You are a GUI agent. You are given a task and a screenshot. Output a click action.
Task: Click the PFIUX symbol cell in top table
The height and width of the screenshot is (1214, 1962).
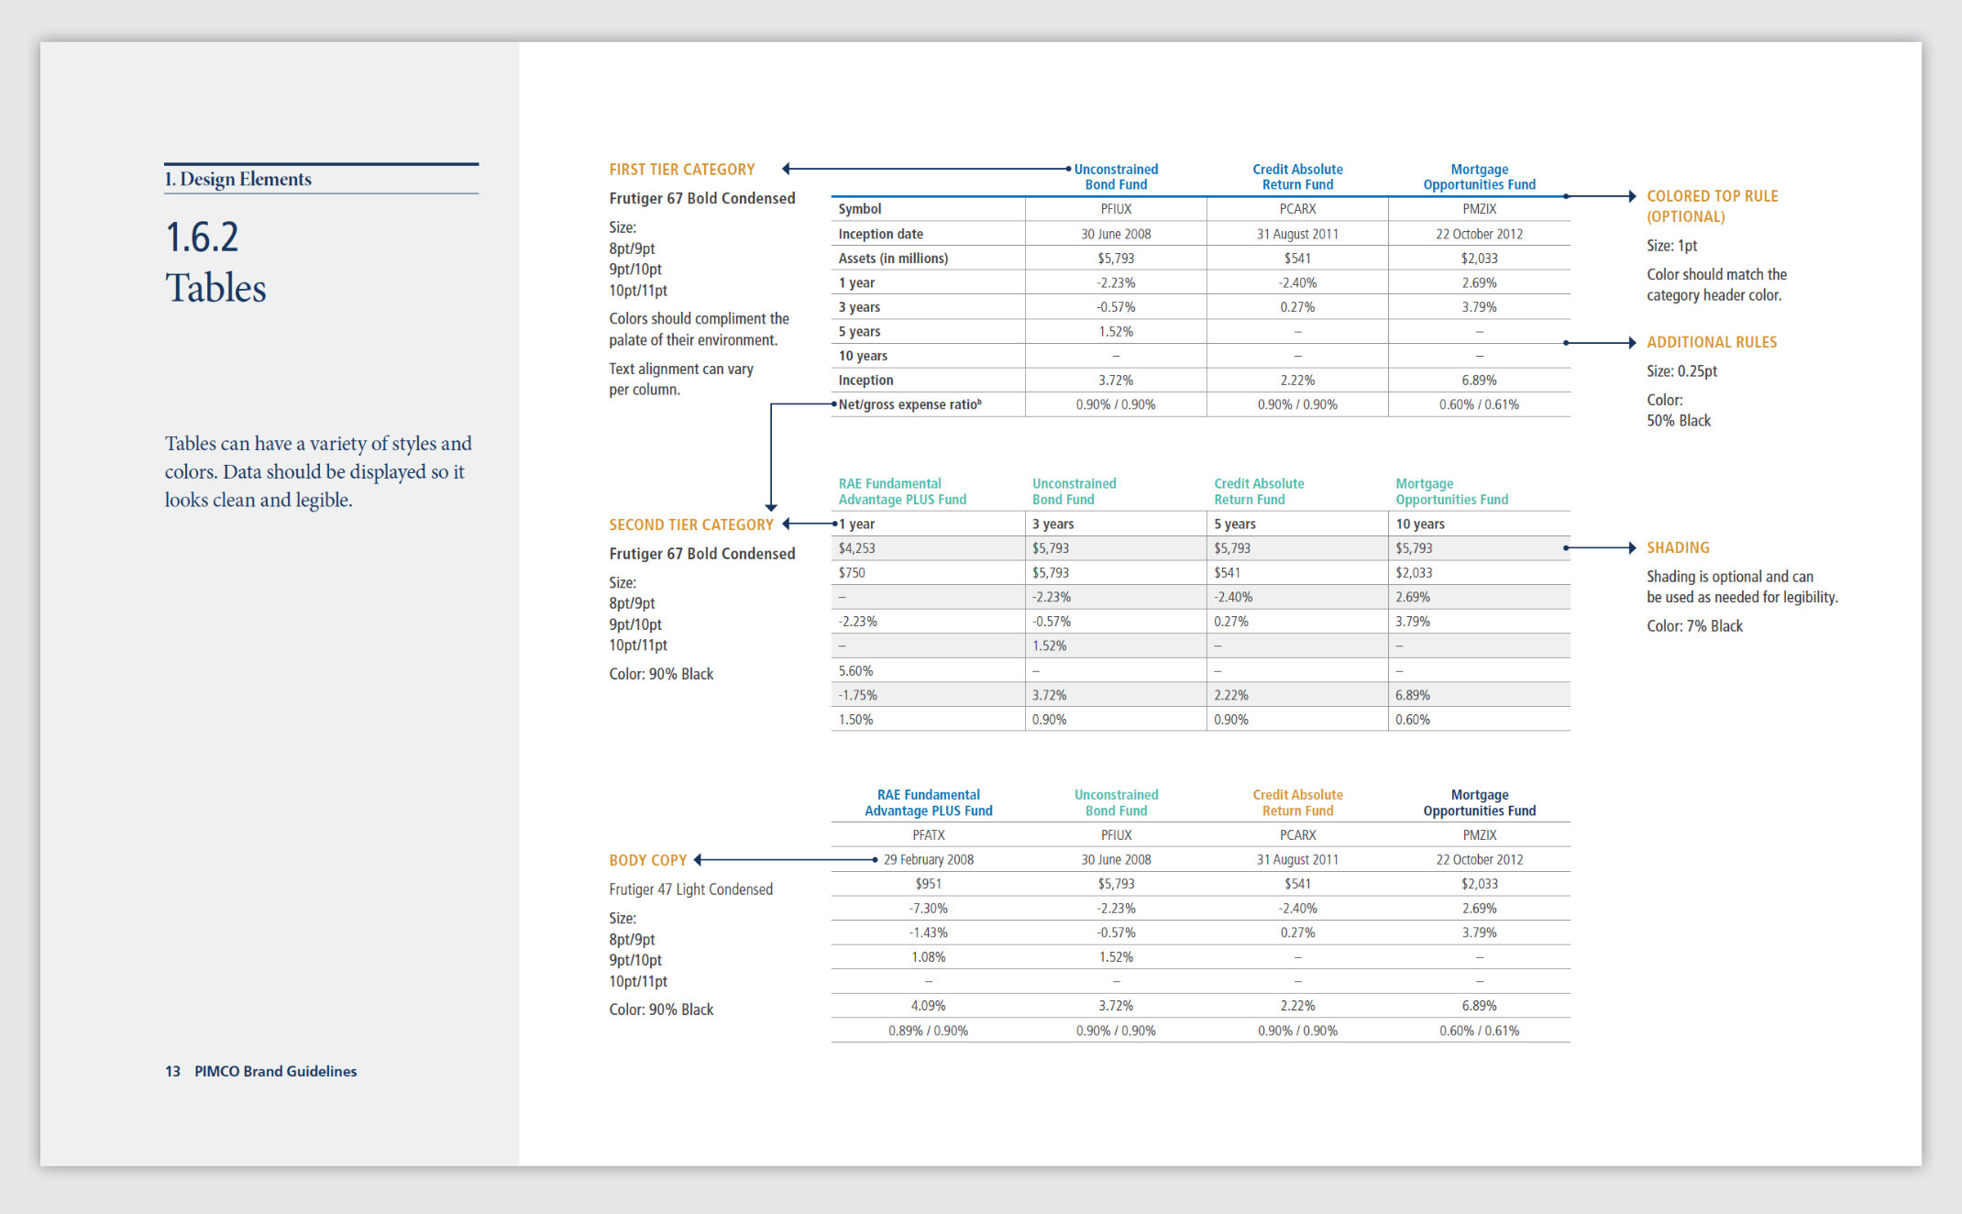(1115, 209)
